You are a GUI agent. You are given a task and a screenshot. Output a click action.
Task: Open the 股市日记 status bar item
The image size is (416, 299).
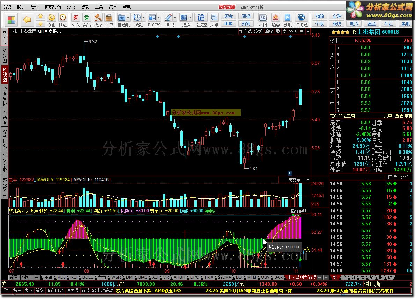55,291
